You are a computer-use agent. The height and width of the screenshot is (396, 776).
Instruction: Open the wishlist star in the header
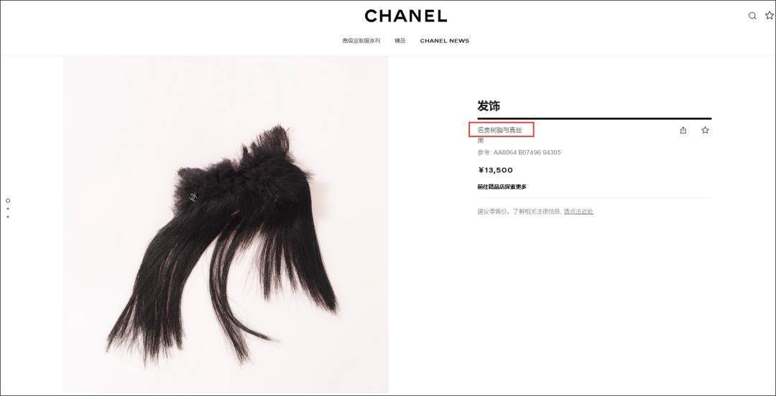point(770,16)
